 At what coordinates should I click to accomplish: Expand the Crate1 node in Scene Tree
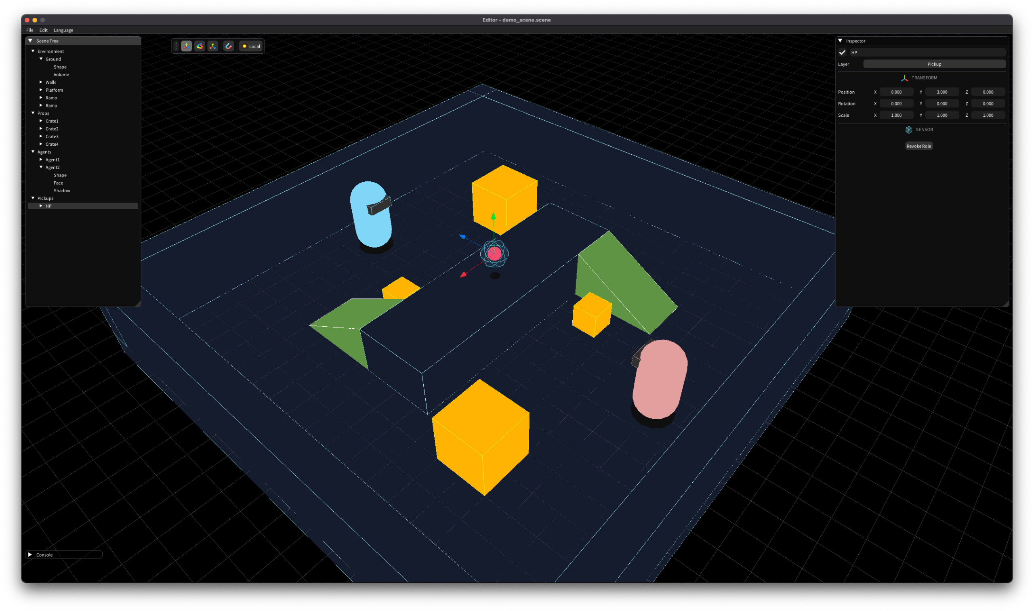[x=41, y=121]
